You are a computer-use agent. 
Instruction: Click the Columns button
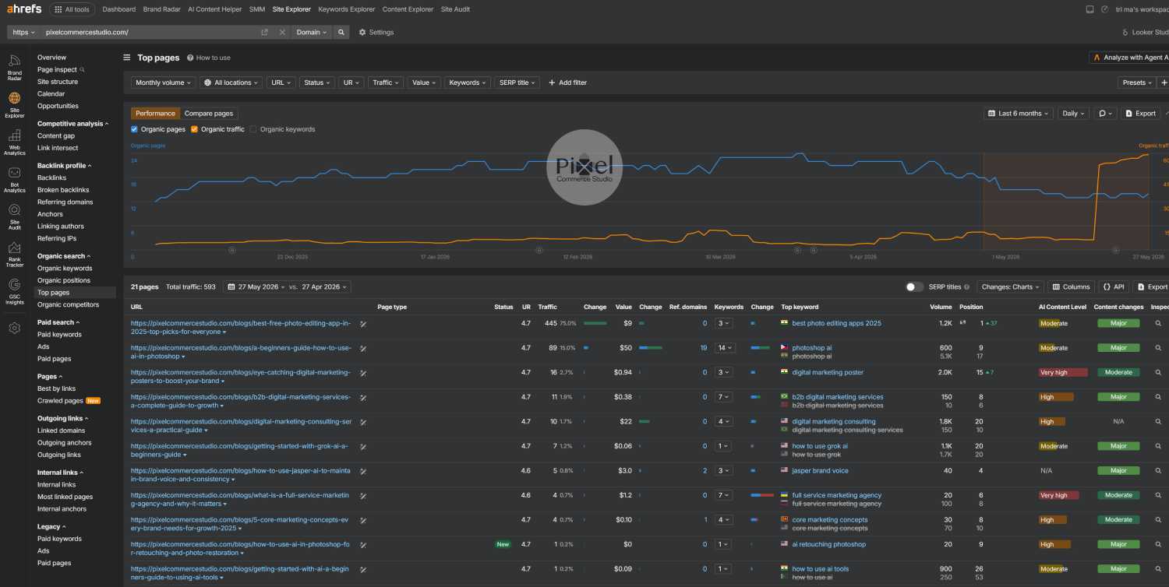tap(1071, 286)
